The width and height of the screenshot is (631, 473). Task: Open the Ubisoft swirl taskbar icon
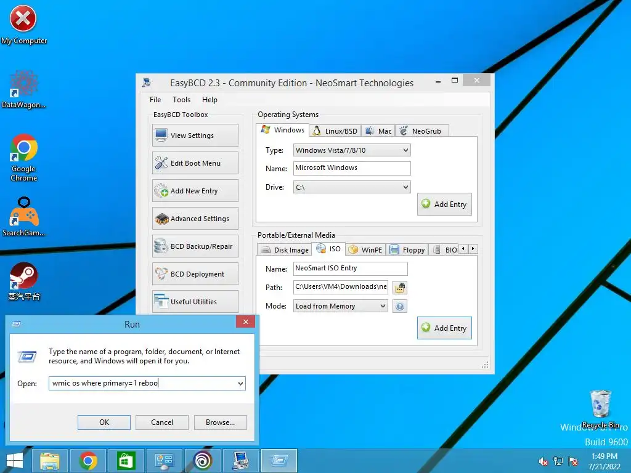[x=202, y=461]
